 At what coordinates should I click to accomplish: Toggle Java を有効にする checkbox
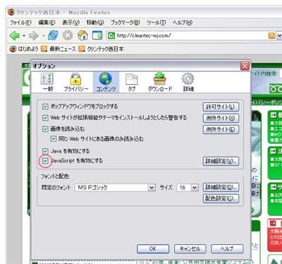(45, 151)
